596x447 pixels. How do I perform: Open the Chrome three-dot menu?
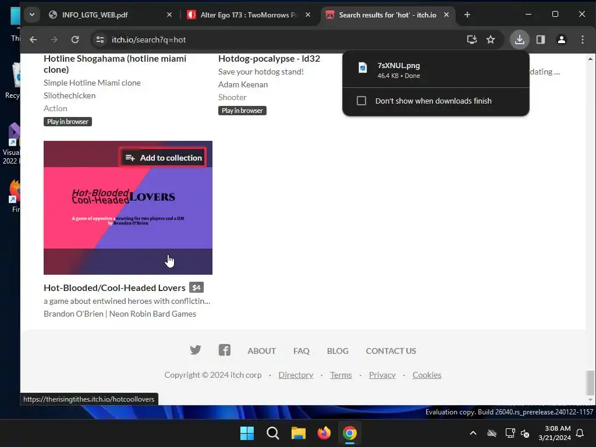[x=582, y=40]
